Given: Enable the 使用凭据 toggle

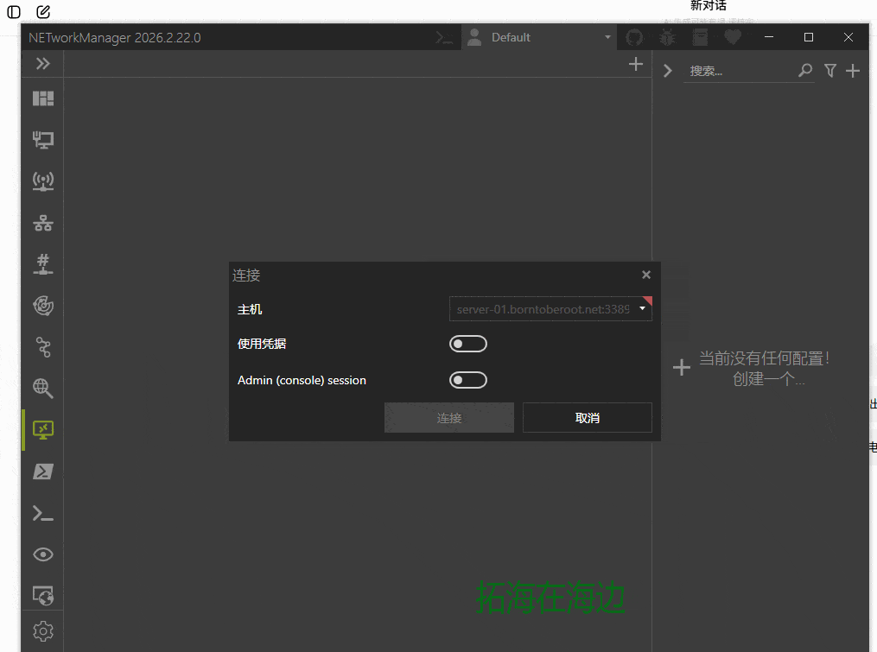Looking at the screenshot, I should pyautogui.click(x=468, y=344).
